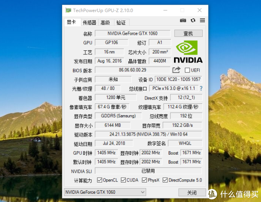The width and height of the screenshot is (261, 202).
Task: Switch to the 验证 tab
Action: [x=121, y=23]
